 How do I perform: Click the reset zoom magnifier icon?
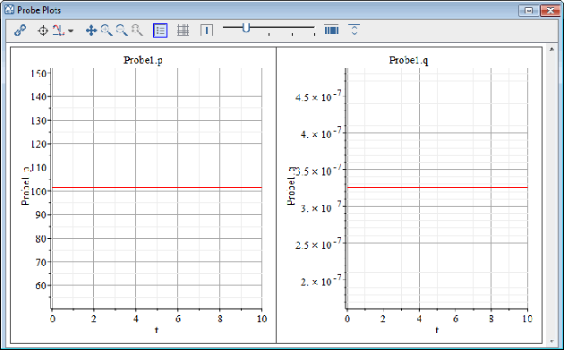point(137,30)
